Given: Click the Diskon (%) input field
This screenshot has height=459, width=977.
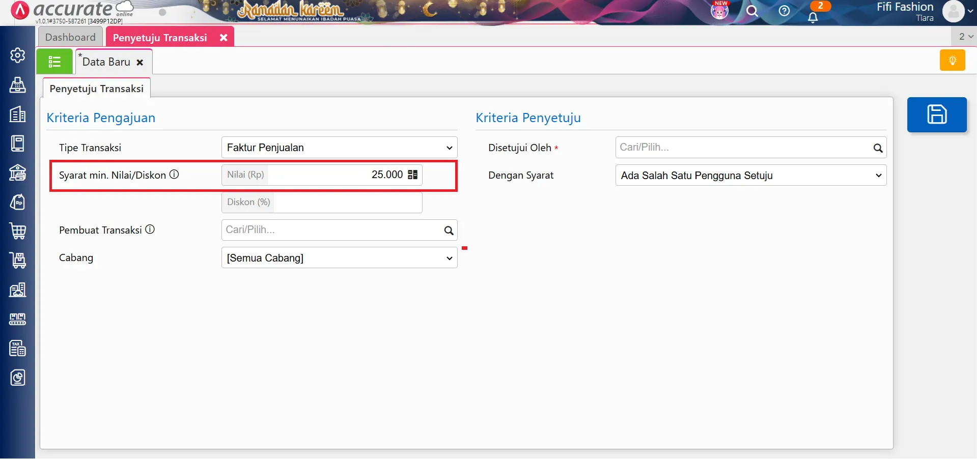Looking at the screenshot, I should point(347,203).
